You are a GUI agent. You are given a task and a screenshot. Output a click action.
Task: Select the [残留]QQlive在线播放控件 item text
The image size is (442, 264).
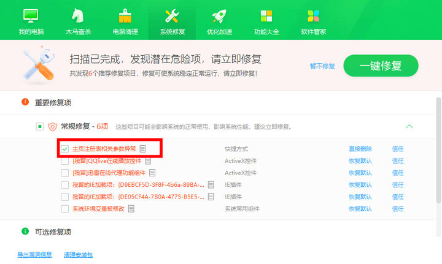(107, 161)
